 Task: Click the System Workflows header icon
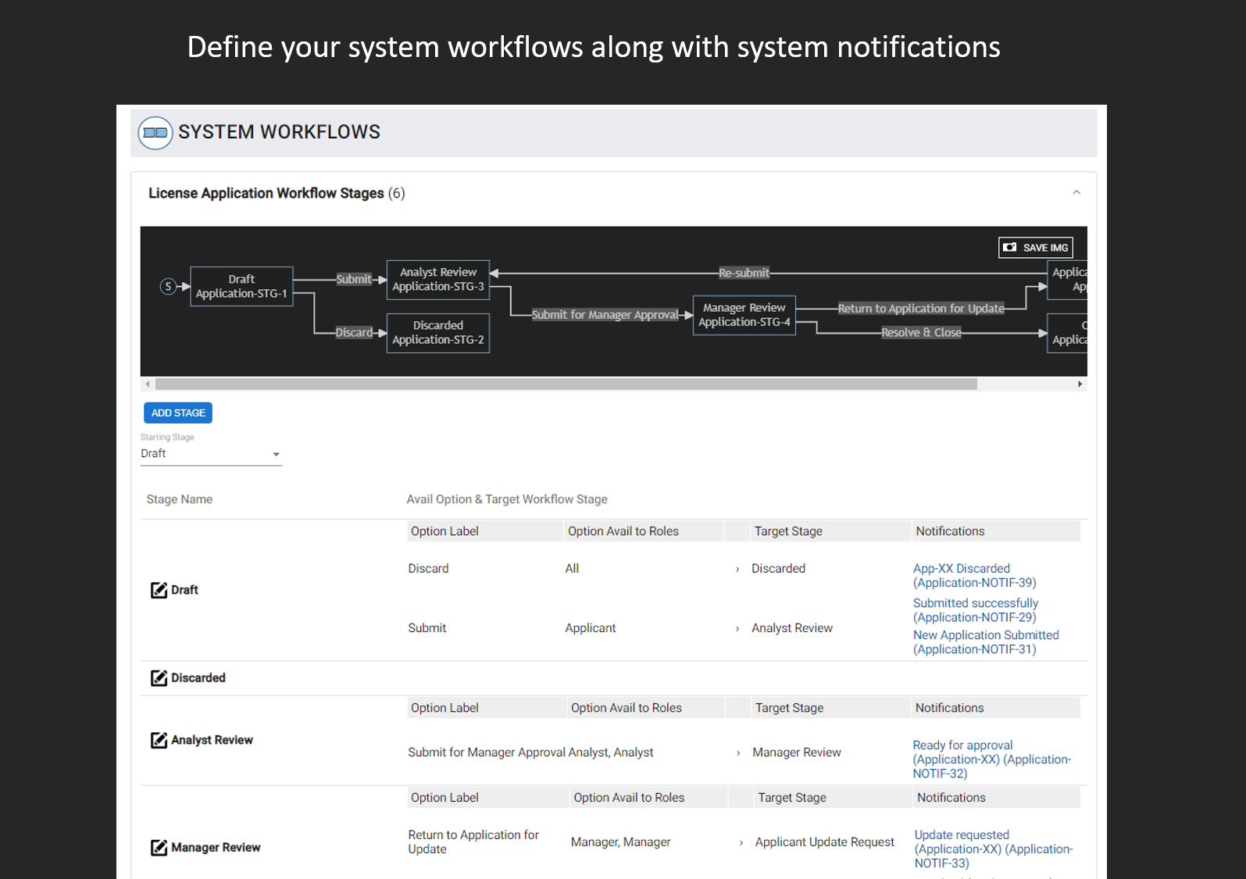pos(155,133)
